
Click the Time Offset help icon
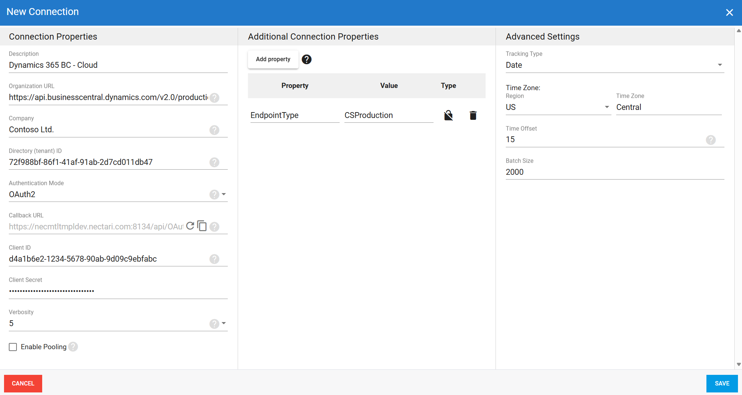tap(711, 140)
